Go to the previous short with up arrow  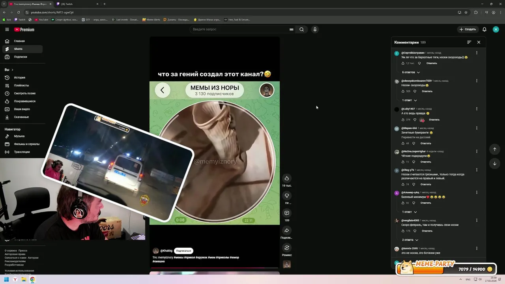pos(494,149)
